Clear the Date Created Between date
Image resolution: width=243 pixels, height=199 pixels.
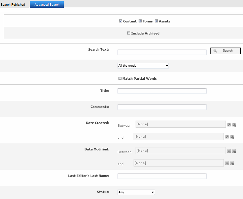234,125
